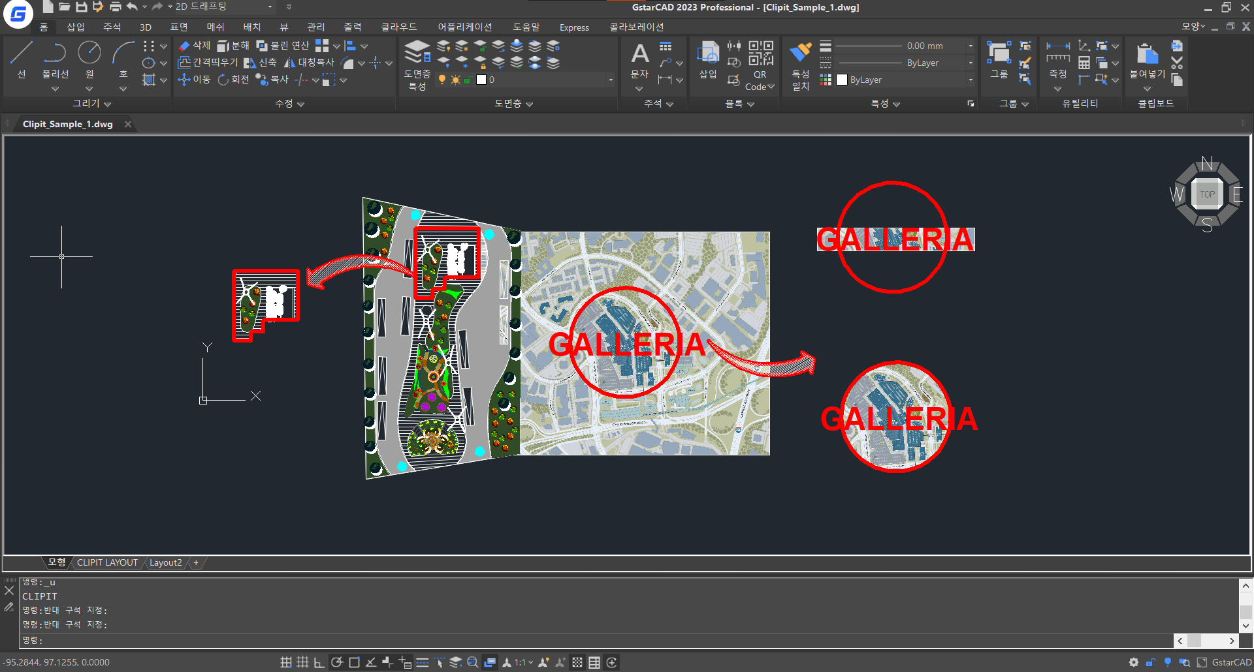Click the command line input field
The image size is (1254, 672).
598,640
